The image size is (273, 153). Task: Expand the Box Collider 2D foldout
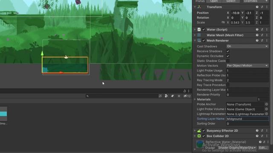point(195,136)
